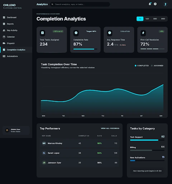Click the Reports sidebar icon
172x184 pixels.
click(4, 24)
